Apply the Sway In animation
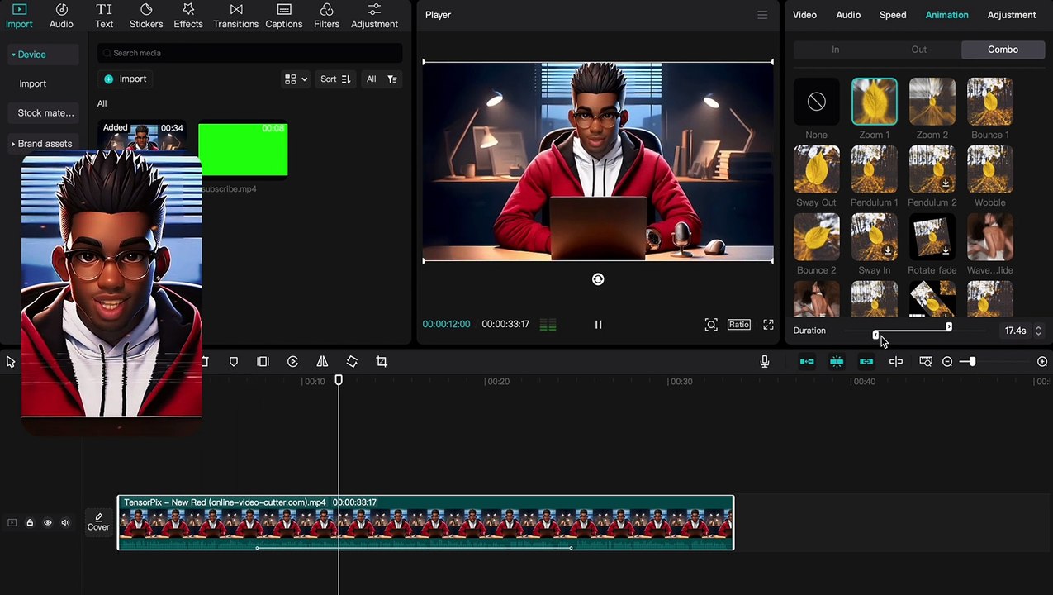Screen dimensions: 1053x595 [x=875, y=237]
